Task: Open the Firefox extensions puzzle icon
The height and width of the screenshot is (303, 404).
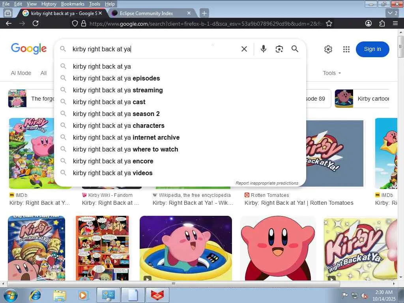Action: click(382, 23)
